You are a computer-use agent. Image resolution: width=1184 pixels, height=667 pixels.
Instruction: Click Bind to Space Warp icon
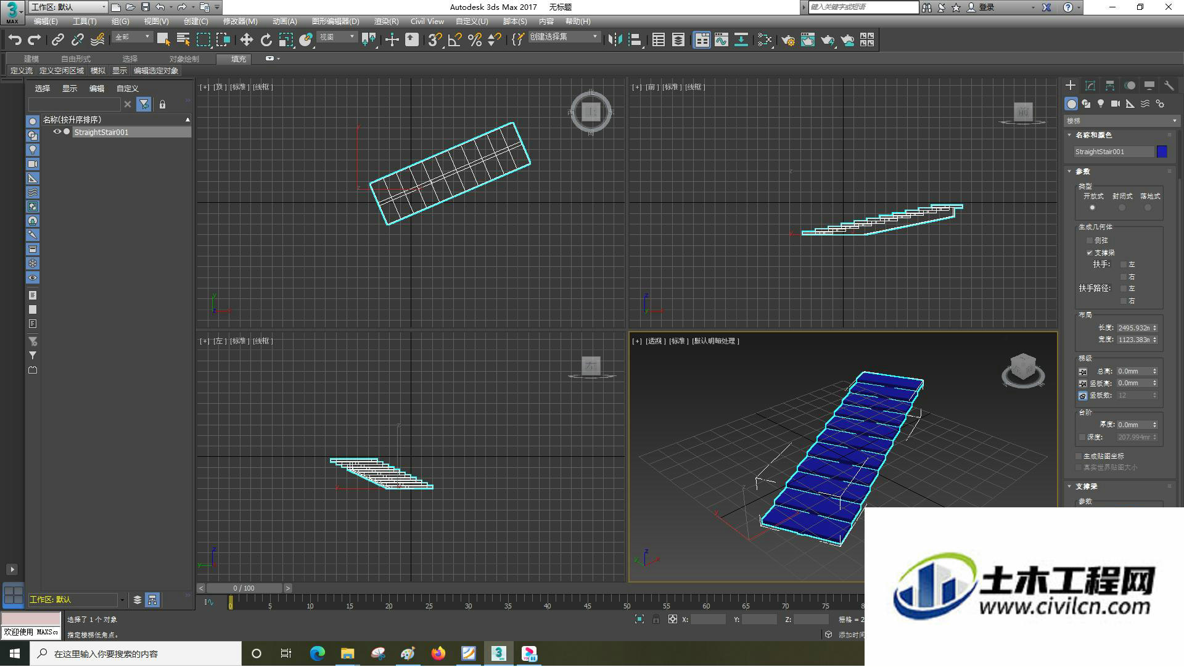pos(97,40)
